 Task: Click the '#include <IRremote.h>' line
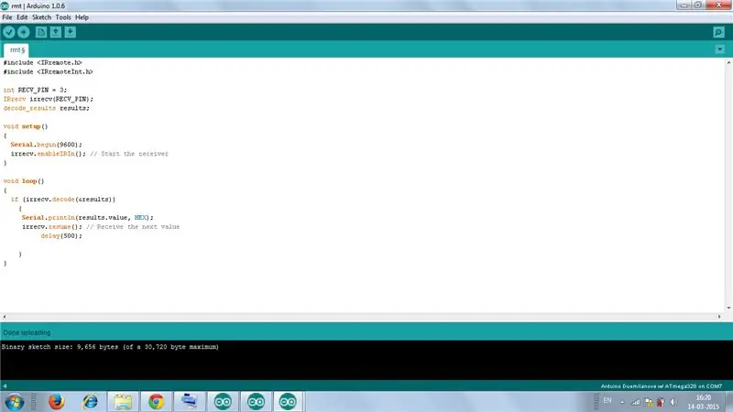tap(42, 62)
